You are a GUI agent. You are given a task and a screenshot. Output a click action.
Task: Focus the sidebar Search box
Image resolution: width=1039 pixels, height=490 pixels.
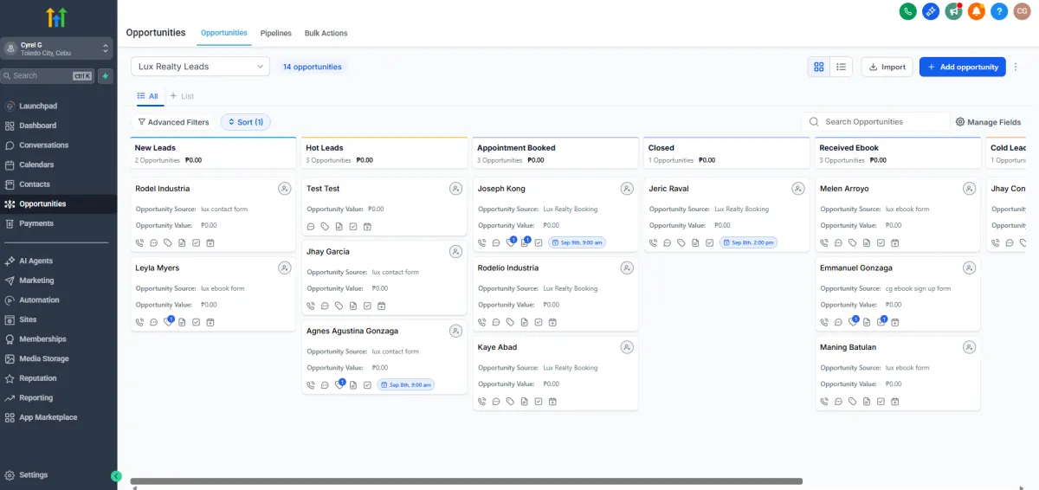tap(48, 76)
